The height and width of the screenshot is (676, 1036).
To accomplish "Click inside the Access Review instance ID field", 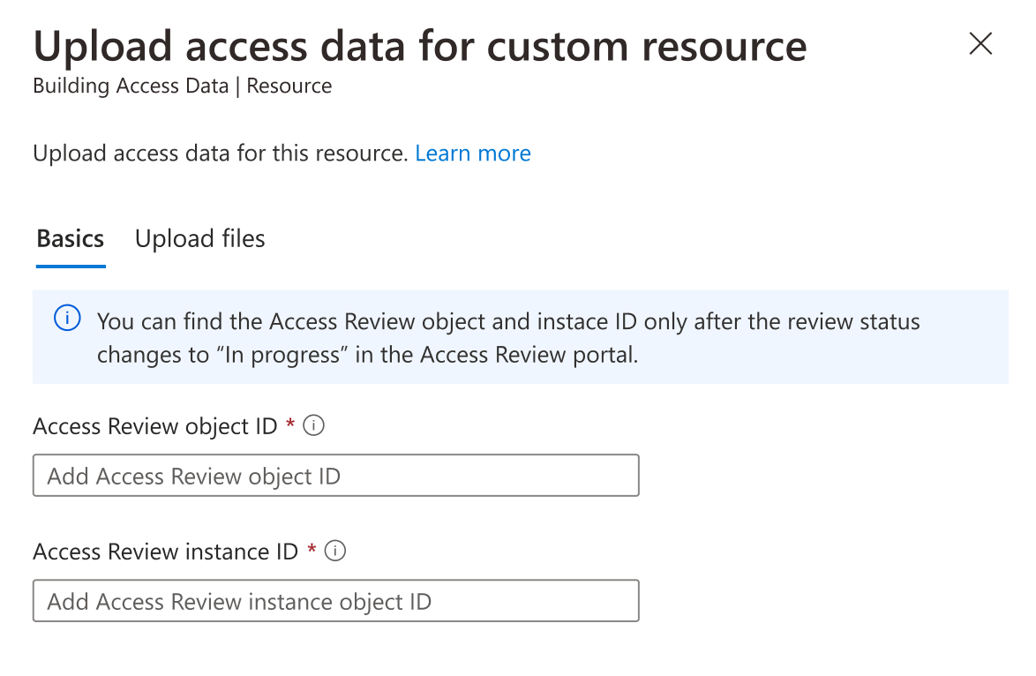I will click(x=335, y=600).
